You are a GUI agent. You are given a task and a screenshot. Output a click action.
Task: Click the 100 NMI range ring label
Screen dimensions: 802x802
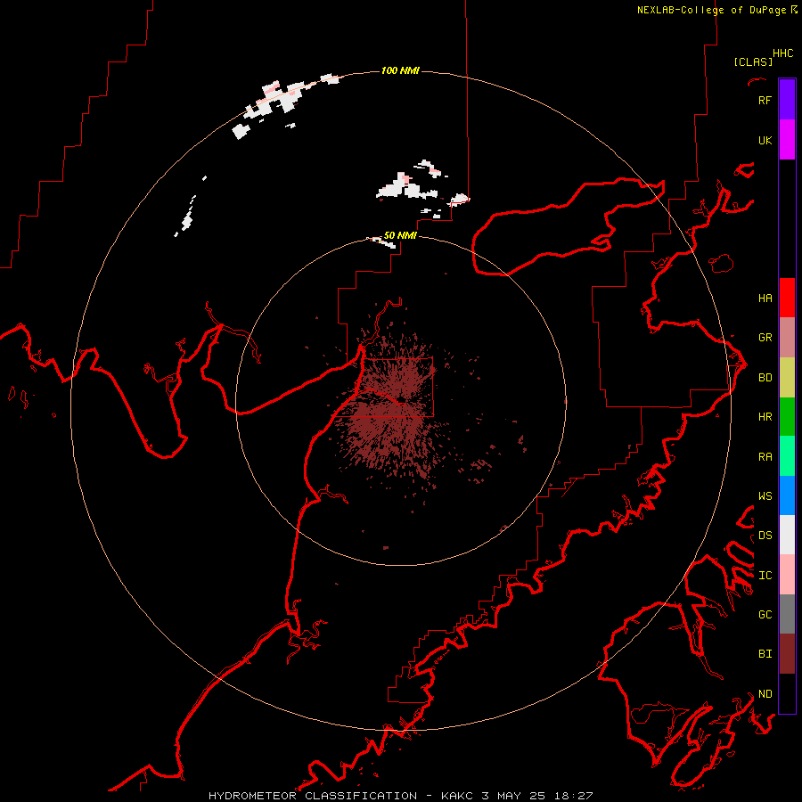click(x=400, y=70)
